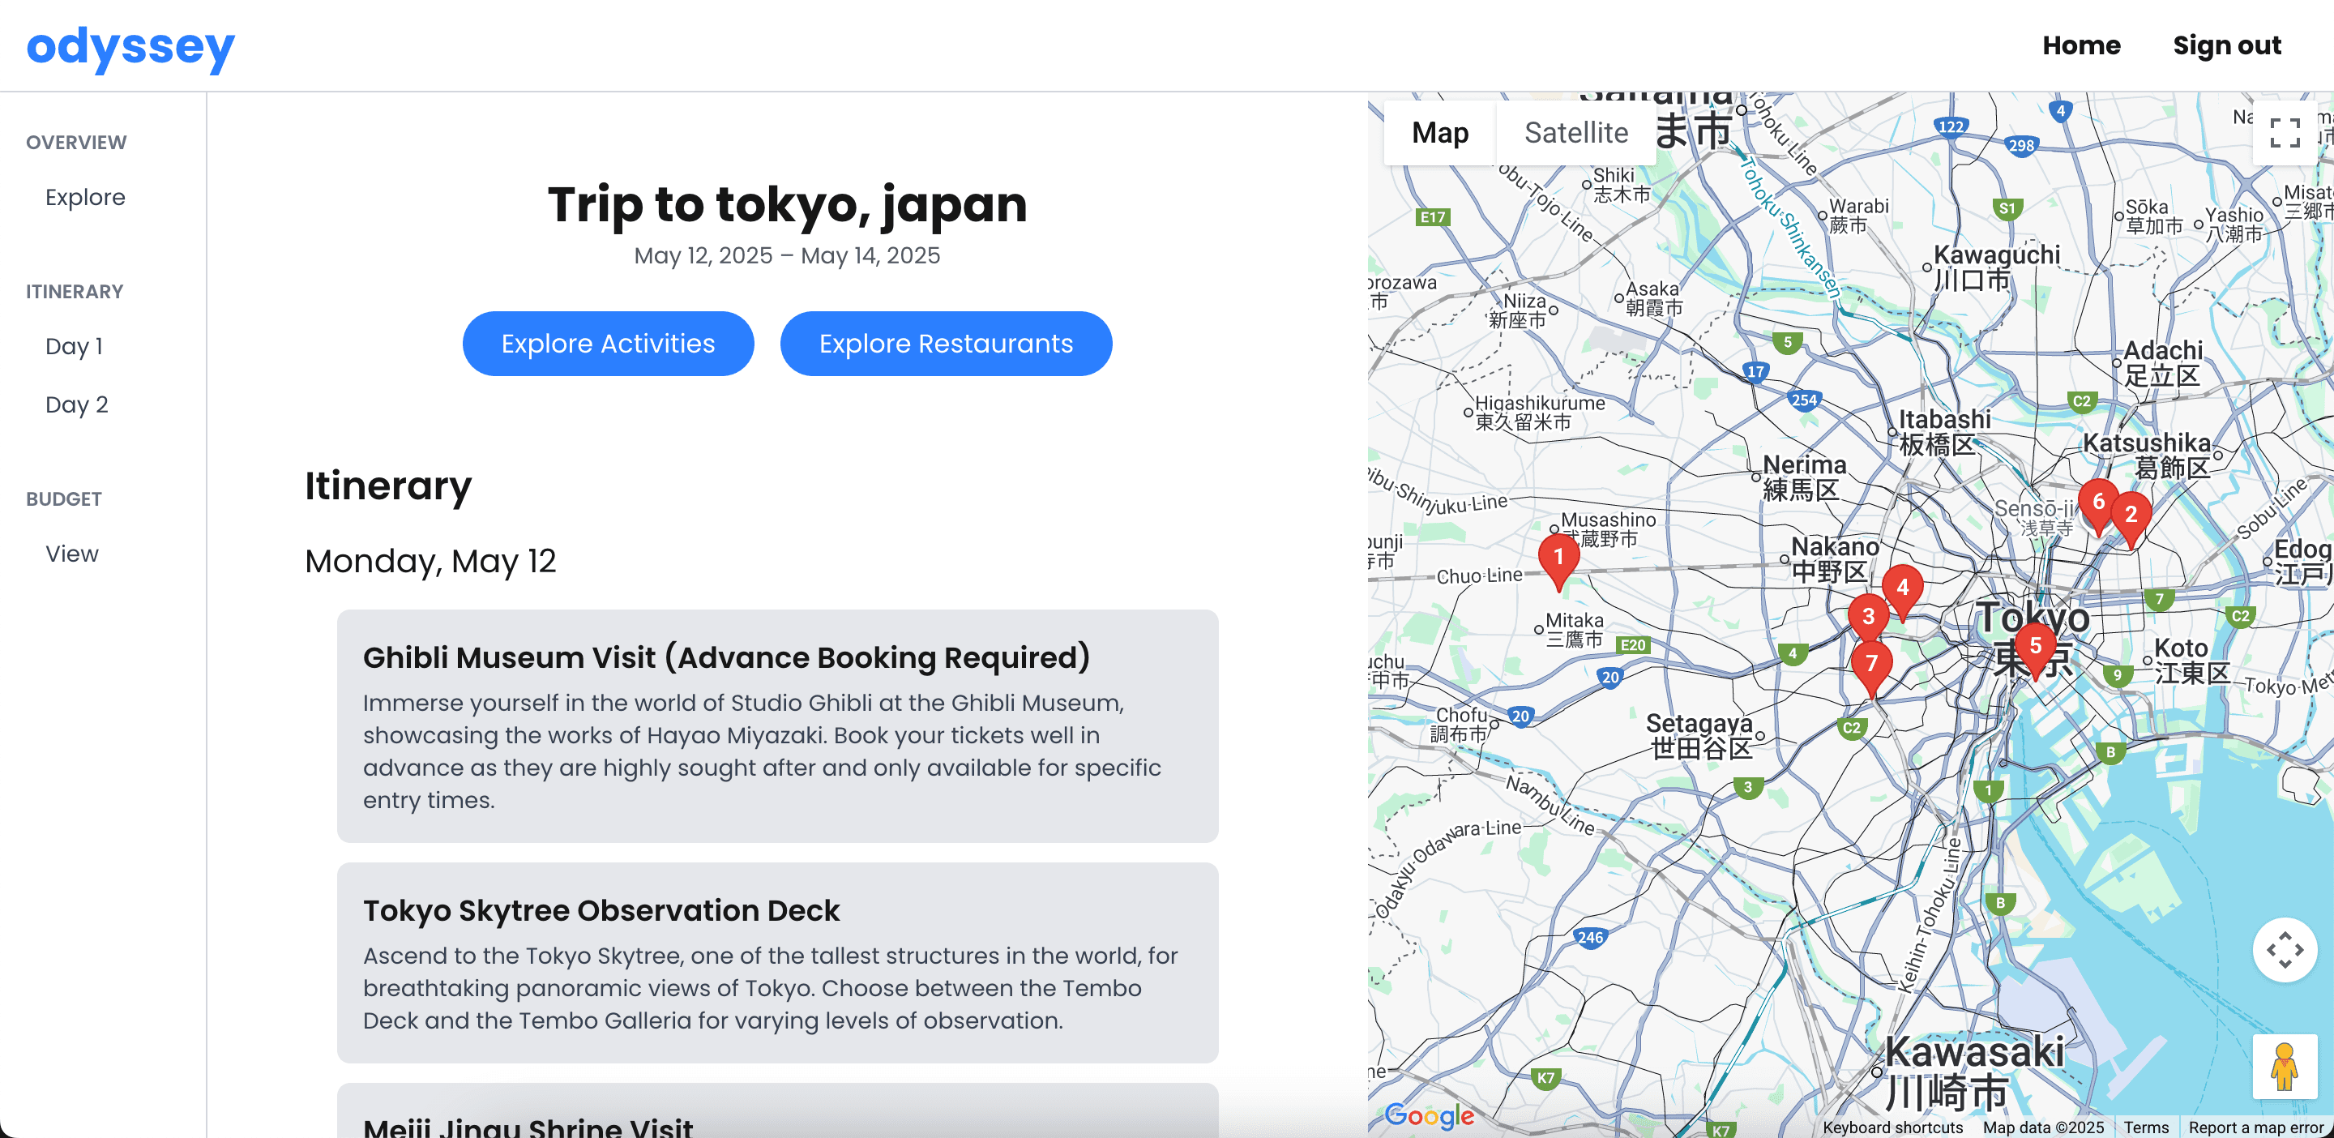Open the Meiji Jingu Shrine Visit card
2334x1138 pixels.
[x=777, y=1110]
